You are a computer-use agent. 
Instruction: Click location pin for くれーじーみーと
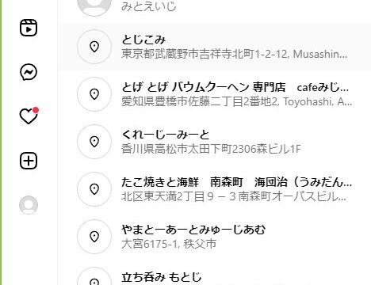click(x=94, y=142)
